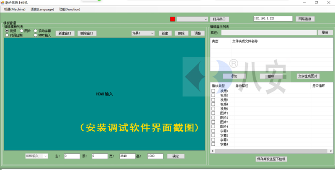Check the 视频2 checkbox
The image size is (335, 170).
click(x=213, y=95)
